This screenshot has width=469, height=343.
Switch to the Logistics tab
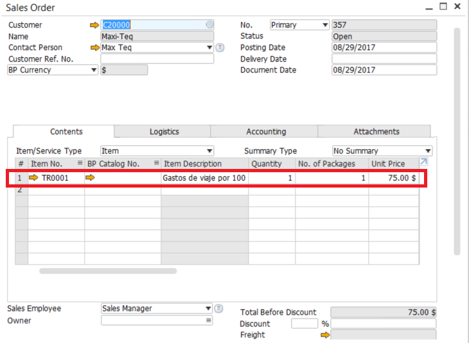pyautogui.click(x=164, y=132)
